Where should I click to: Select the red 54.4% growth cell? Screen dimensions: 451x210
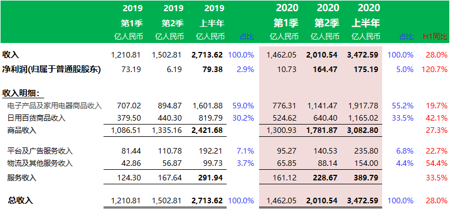coord(437,163)
